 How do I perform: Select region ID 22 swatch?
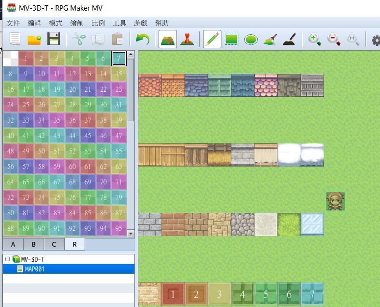point(103,89)
